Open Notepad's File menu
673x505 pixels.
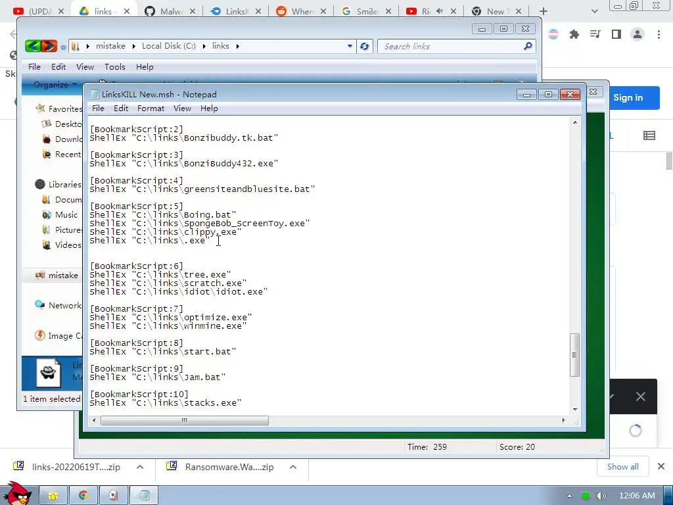point(98,108)
